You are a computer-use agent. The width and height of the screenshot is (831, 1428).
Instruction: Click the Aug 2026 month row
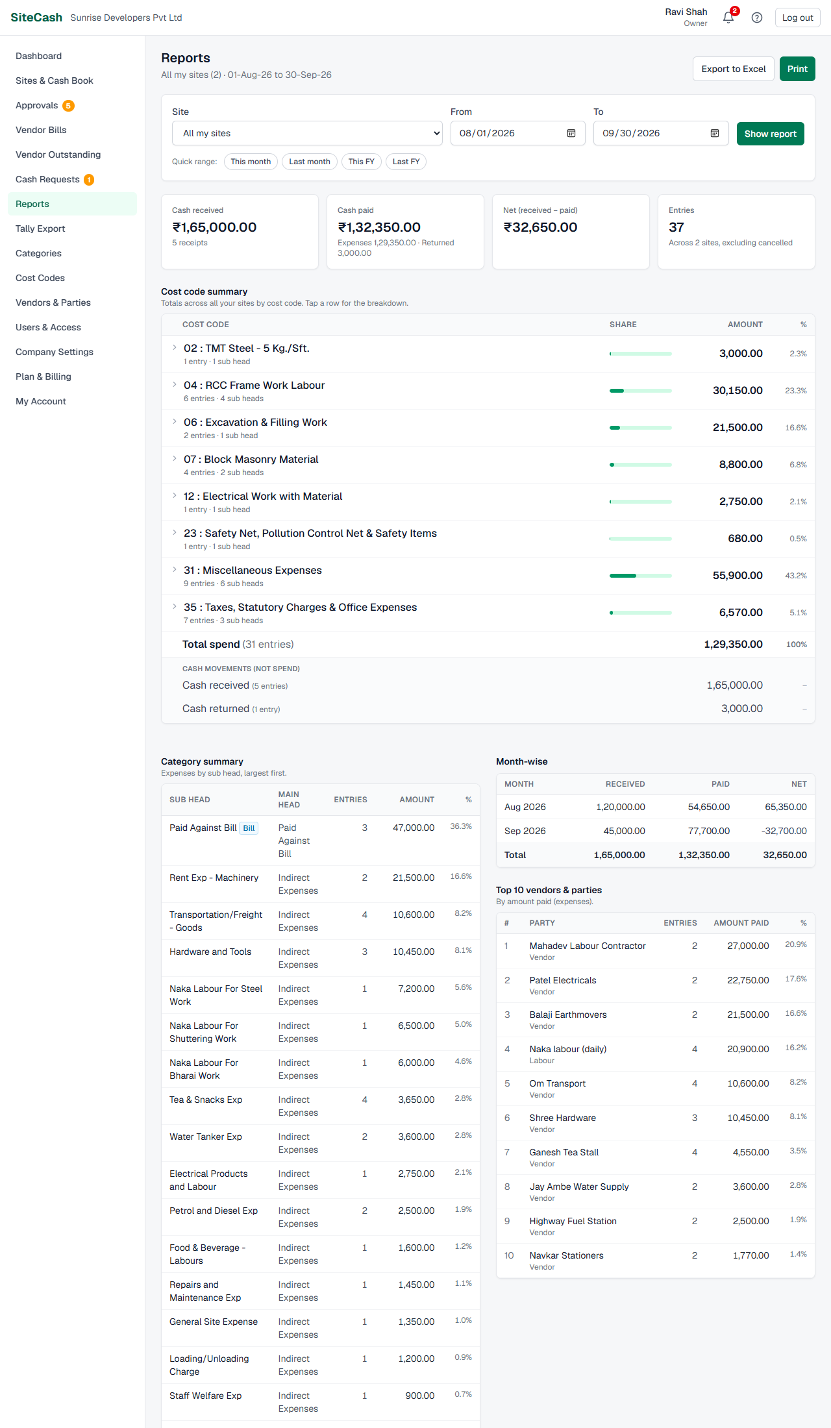point(656,807)
